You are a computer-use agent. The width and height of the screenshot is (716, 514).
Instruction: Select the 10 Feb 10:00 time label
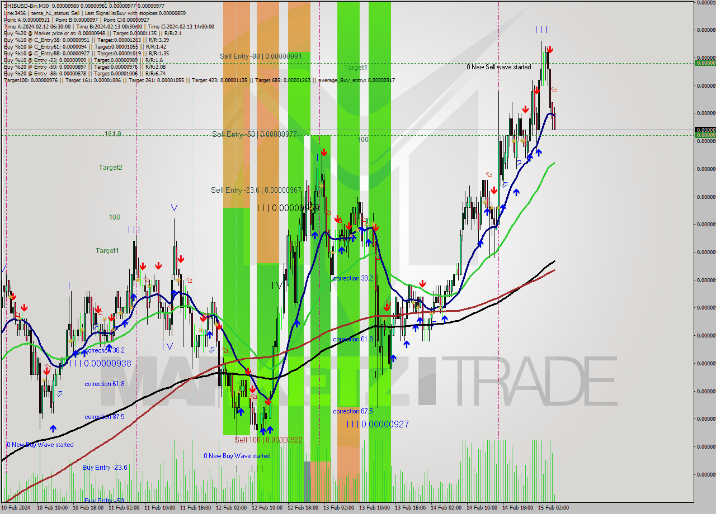click(52, 508)
